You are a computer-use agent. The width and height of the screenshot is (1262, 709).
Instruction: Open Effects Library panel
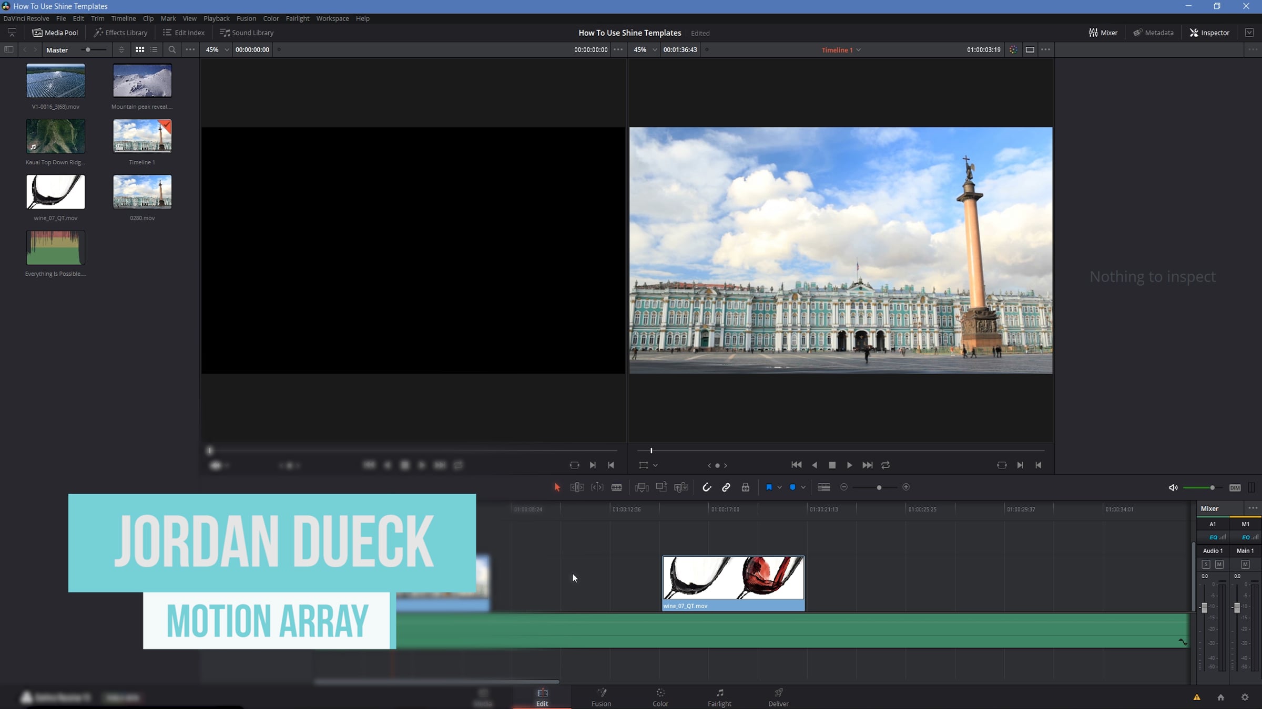[x=120, y=33]
